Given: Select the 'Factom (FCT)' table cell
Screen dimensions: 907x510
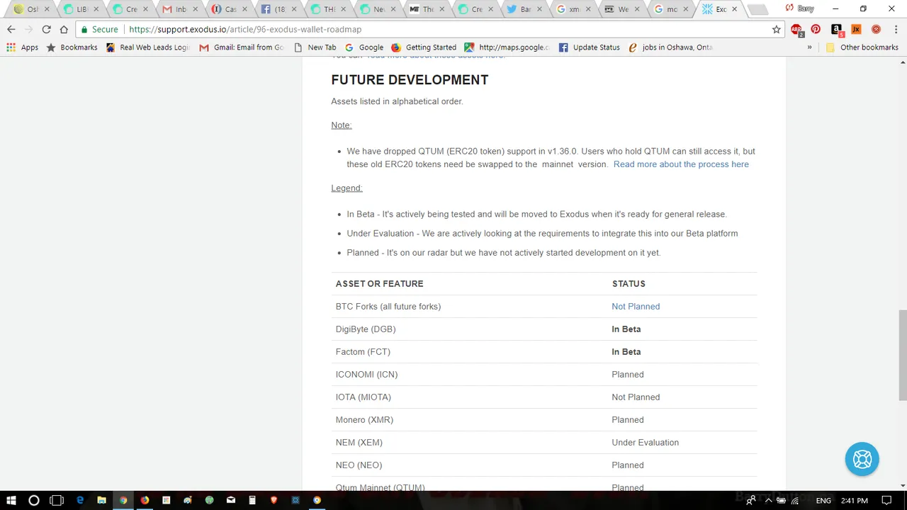Looking at the screenshot, I should (x=363, y=352).
